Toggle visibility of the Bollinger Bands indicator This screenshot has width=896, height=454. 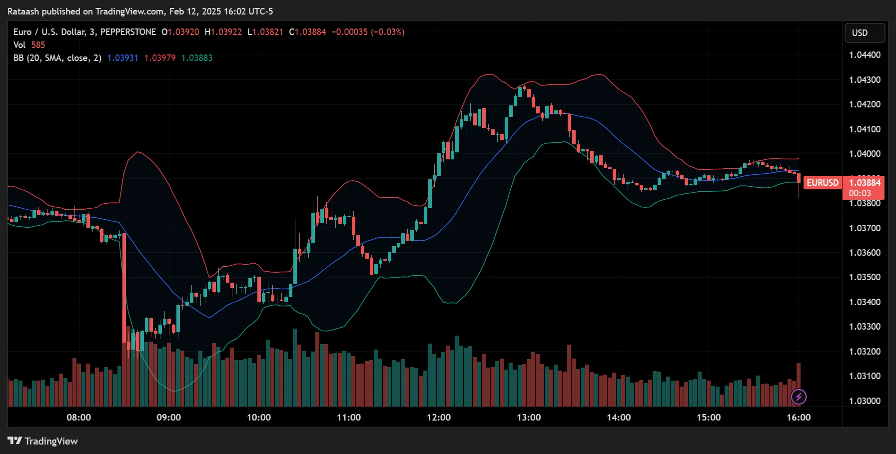point(225,57)
